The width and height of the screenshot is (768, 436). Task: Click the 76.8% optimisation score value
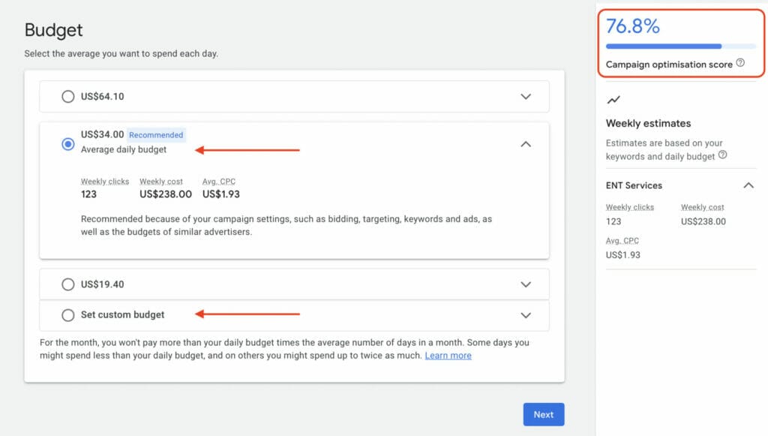632,26
